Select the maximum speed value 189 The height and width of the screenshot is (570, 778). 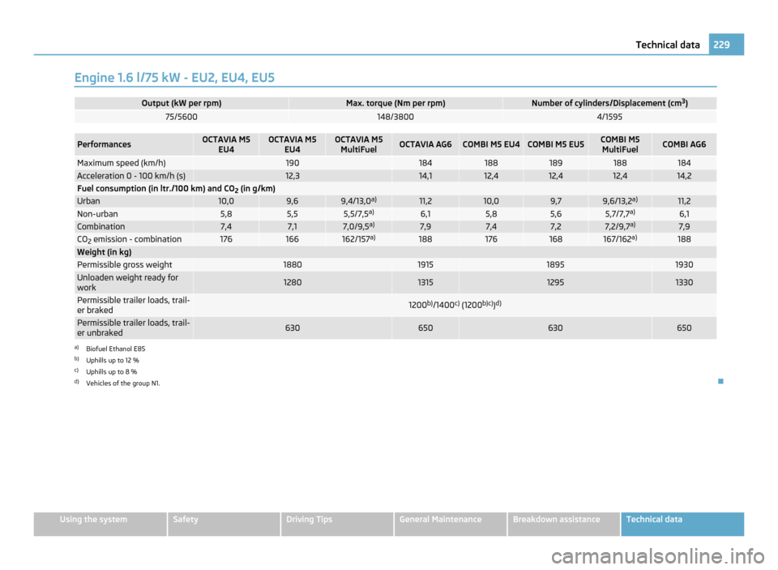555,163
